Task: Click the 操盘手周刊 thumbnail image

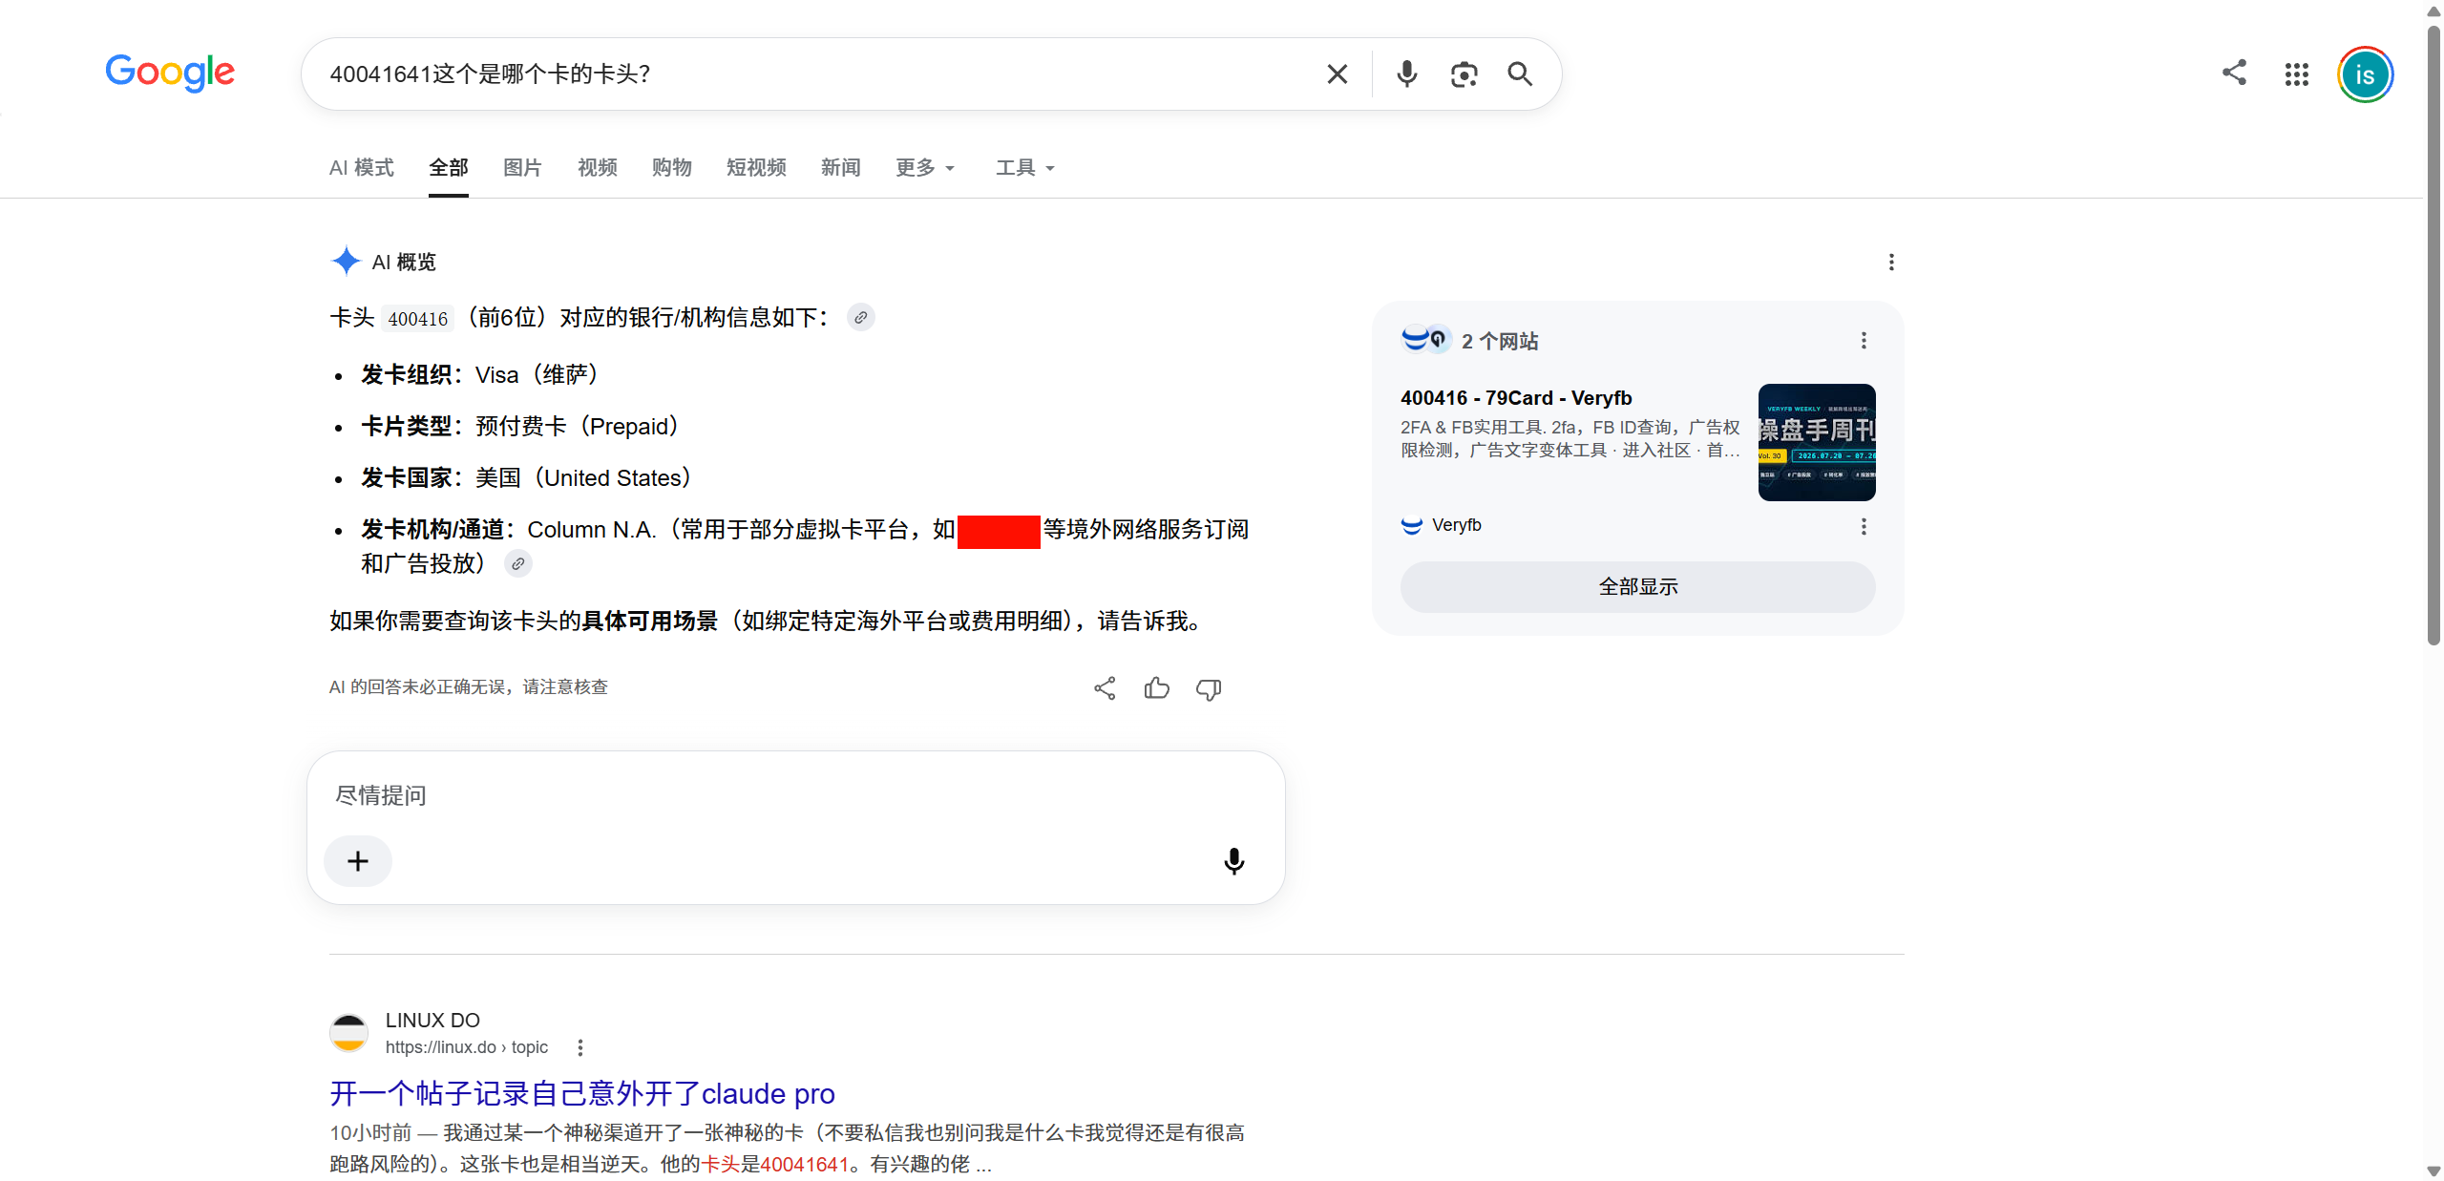Action: click(1817, 442)
